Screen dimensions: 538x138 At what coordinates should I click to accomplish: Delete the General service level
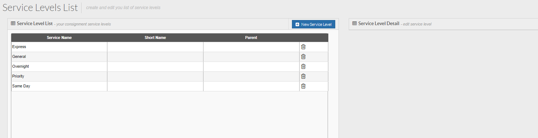(x=303, y=56)
